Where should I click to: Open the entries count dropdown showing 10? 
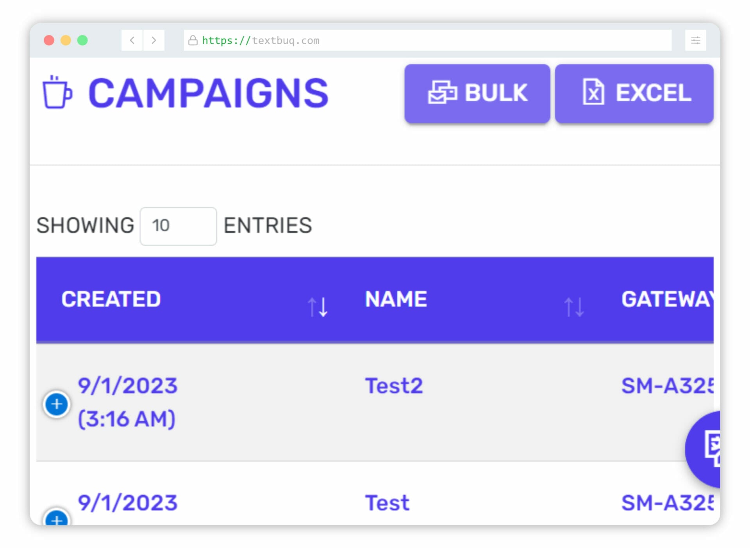[178, 226]
